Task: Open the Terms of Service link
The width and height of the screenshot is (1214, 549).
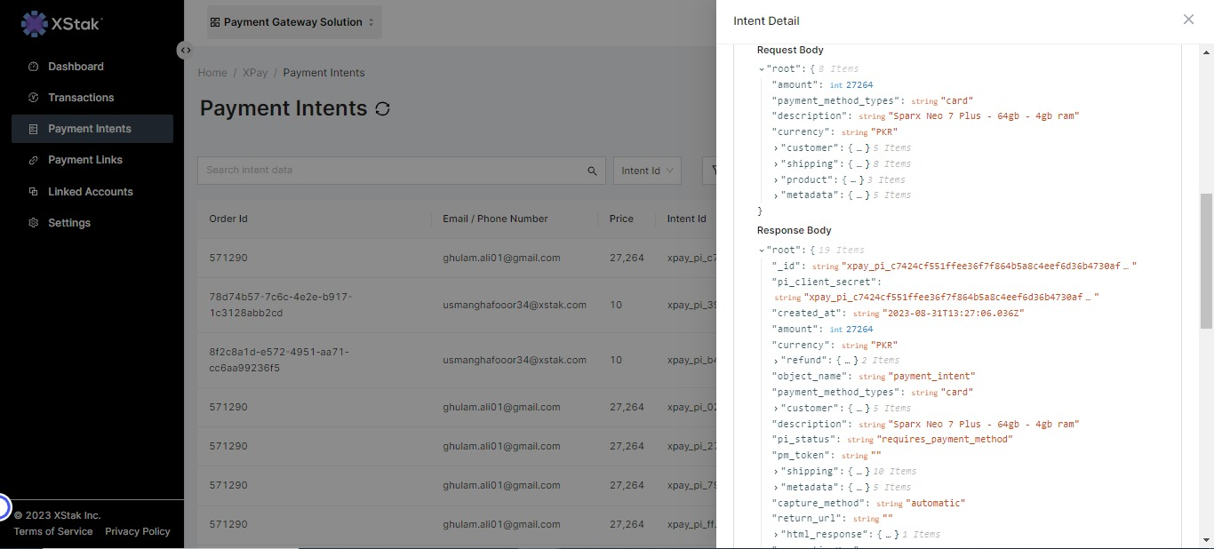Action: [x=53, y=531]
